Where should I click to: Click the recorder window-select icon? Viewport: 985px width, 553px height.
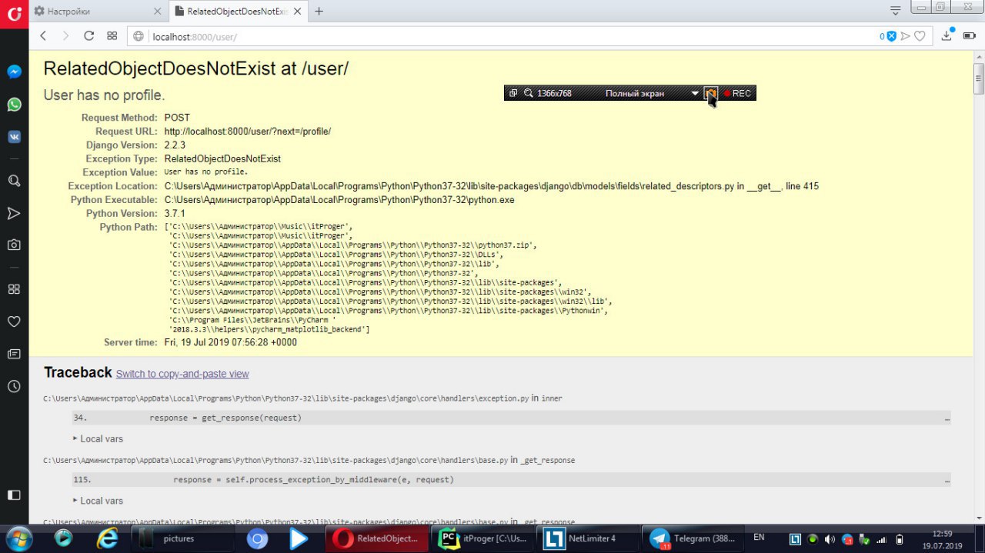pos(513,93)
